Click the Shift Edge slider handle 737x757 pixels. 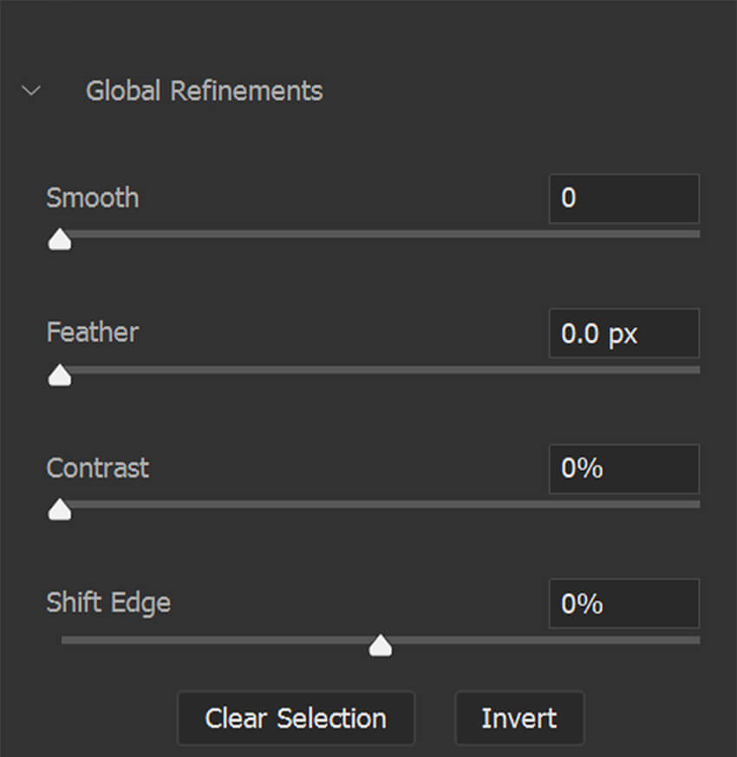tap(380, 646)
